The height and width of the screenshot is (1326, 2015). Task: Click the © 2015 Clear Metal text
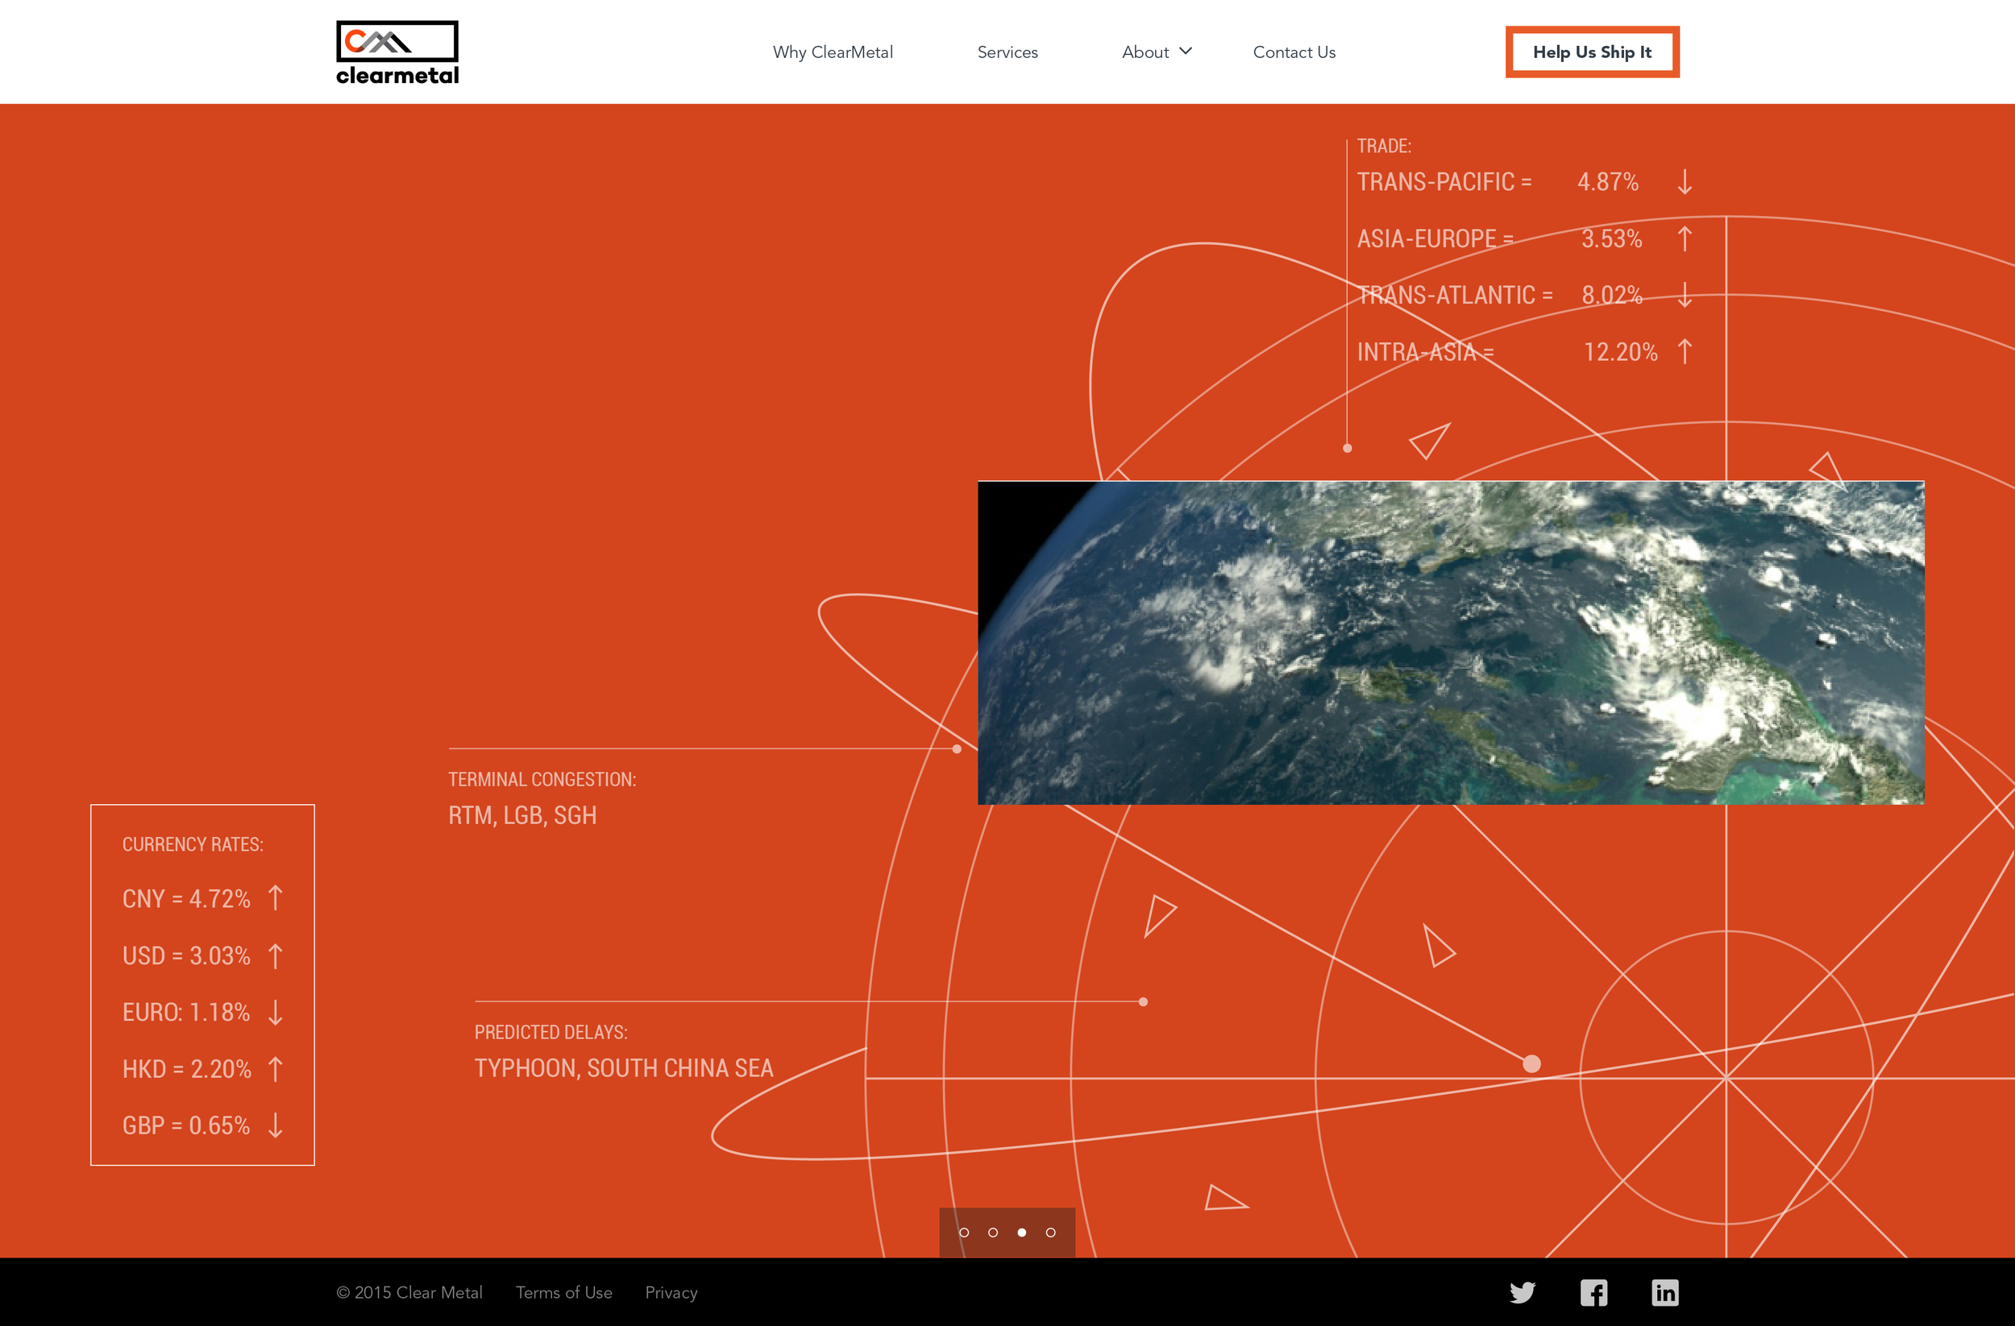click(x=409, y=1292)
